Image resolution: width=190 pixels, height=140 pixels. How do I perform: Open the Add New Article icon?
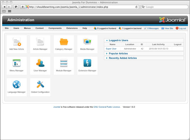[x=17, y=41]
